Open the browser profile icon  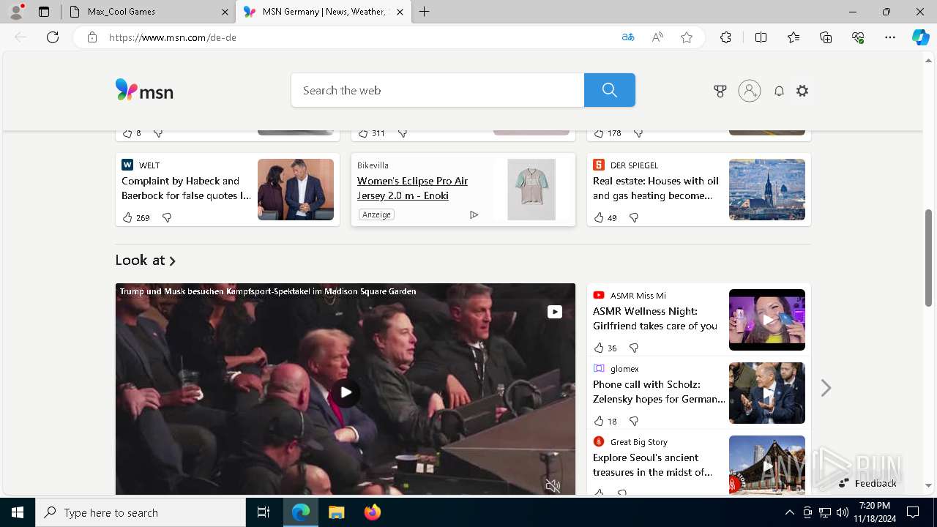(x=16, y=11)
